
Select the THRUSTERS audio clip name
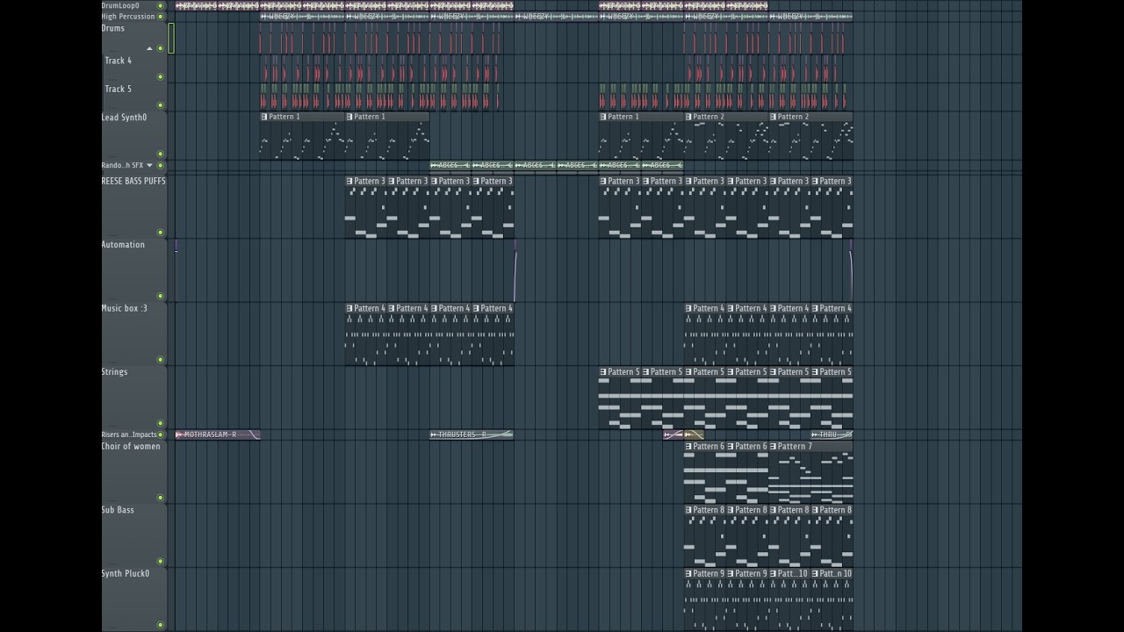pyautogui.click(x=462, y=434)
